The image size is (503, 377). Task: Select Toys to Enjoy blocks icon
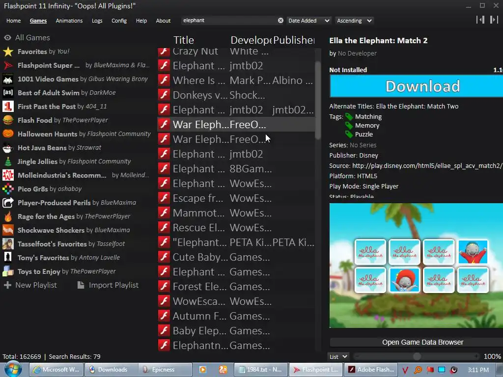pyautogui.click(x=8, y=271)
